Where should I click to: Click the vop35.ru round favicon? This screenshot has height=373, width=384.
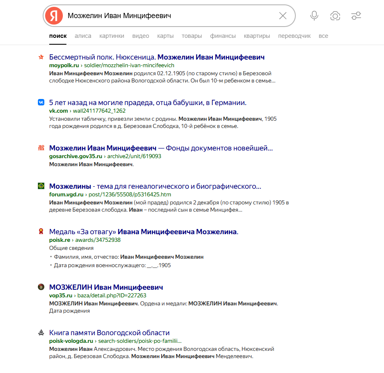tap(41, 287)
